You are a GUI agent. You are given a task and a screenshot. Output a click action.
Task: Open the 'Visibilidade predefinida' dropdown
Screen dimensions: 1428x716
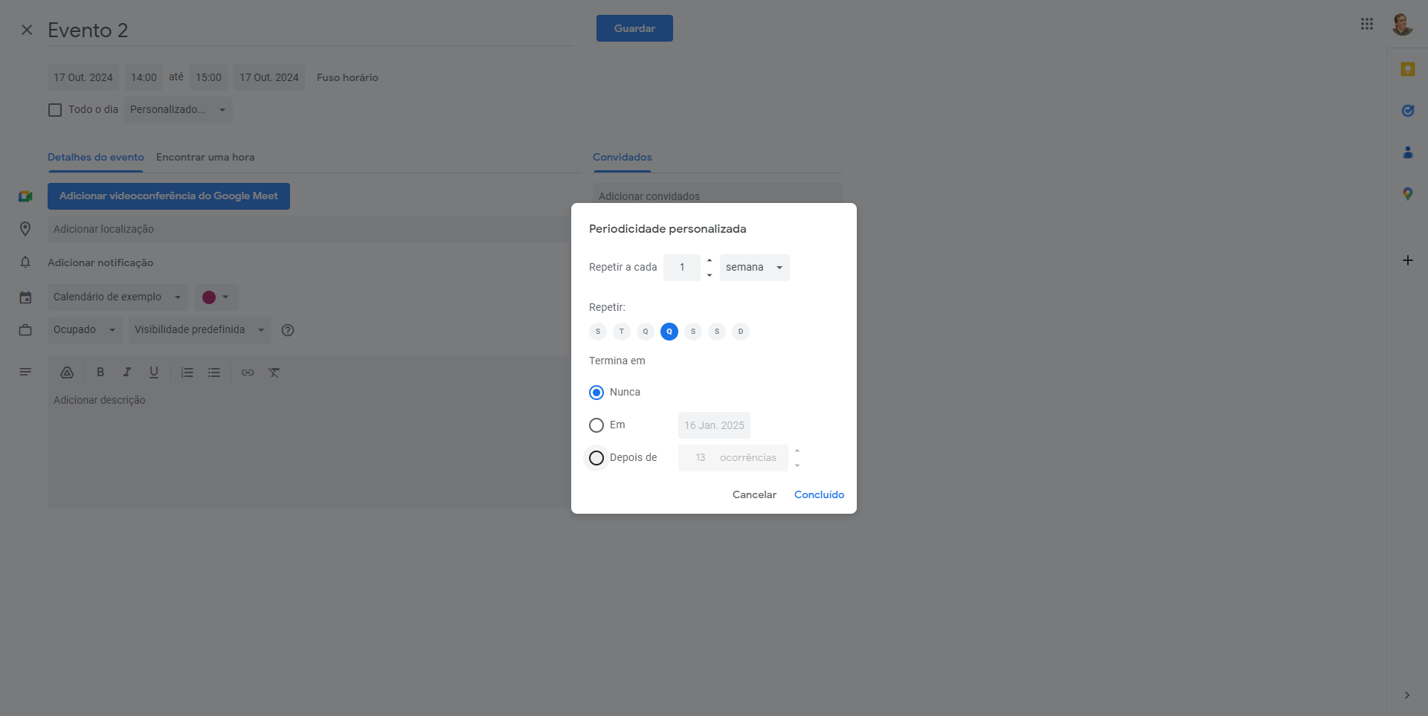click(x=199, y=330)
